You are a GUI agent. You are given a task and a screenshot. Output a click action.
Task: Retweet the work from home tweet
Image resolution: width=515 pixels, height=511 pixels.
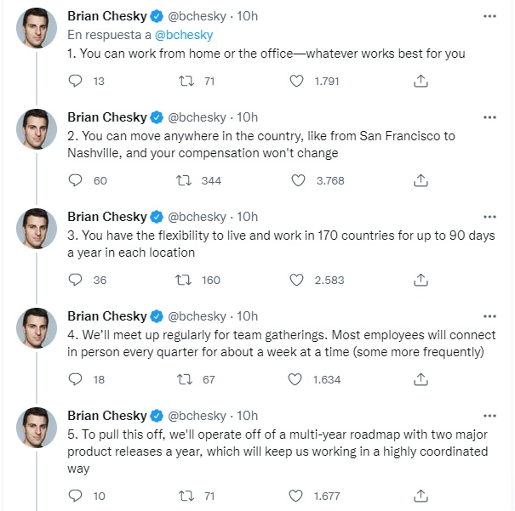[x=182, y=81]
